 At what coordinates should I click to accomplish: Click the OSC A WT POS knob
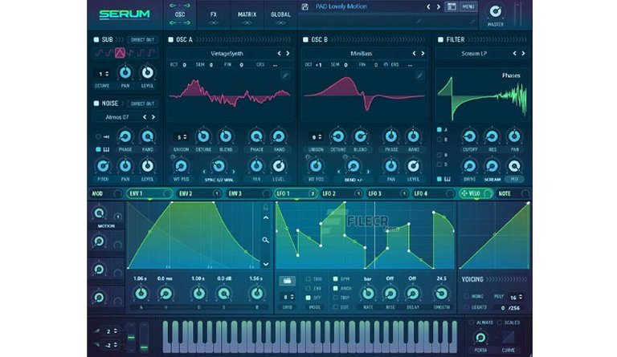[x=181, y=166]
